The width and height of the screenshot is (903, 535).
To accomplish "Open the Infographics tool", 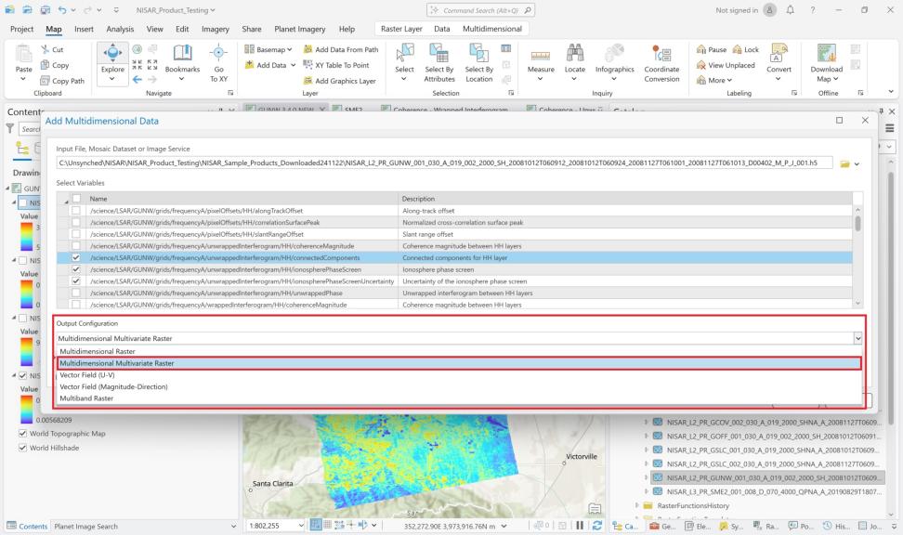I will pos(614,62).
